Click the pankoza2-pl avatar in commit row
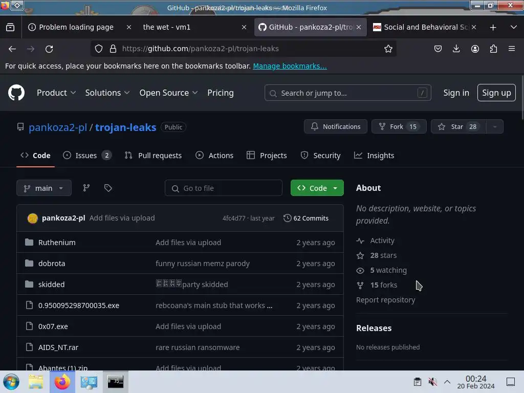This screenshot has height=393, width=524. [x=32, y=218]
